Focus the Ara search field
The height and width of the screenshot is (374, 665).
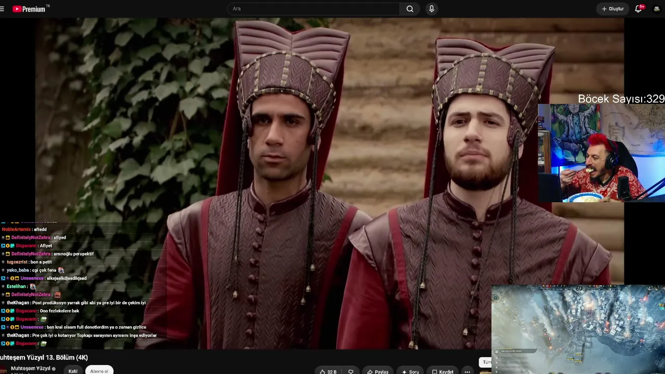pos(313,9)
